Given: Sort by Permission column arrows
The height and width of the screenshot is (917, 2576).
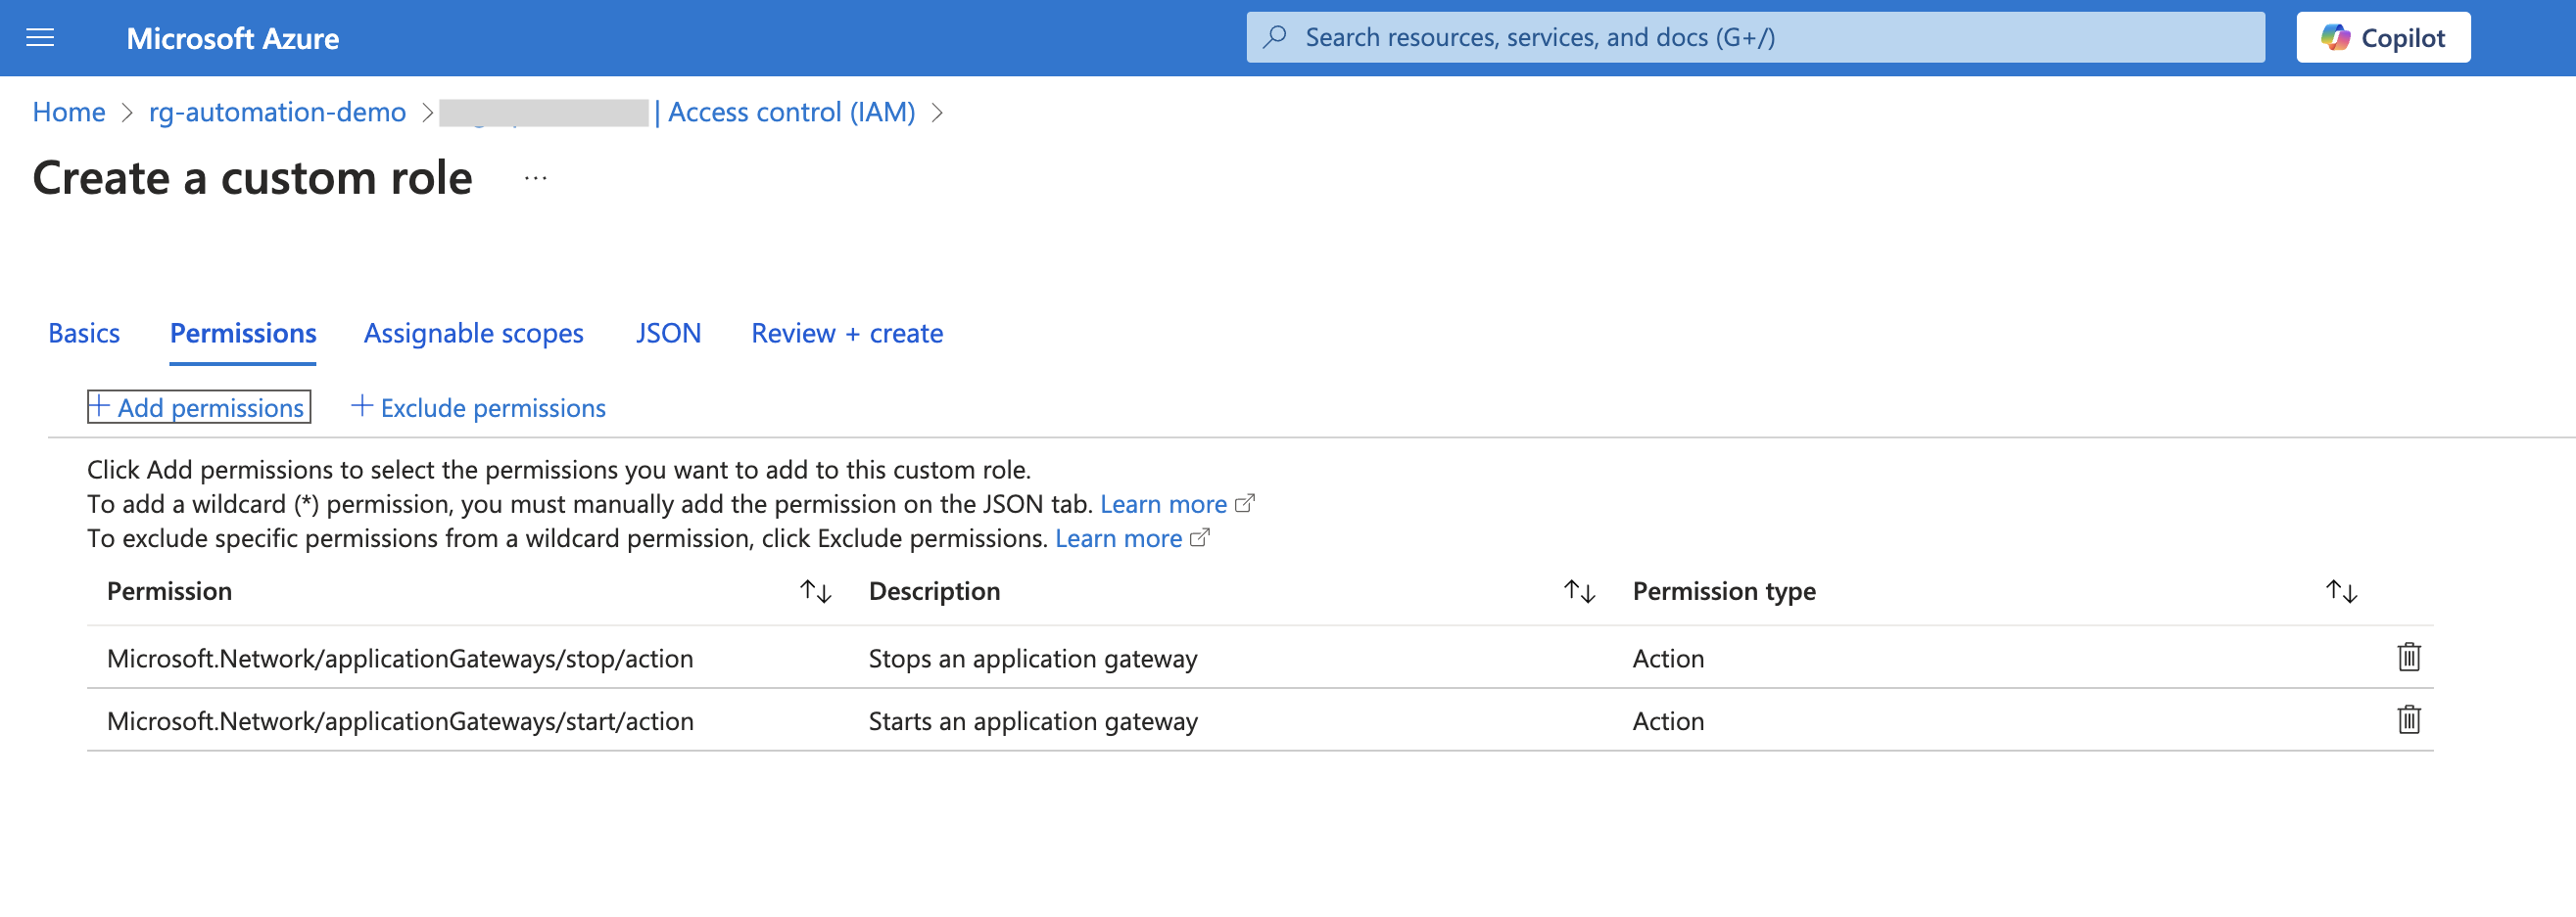Looking at the screenshot, I should click(x=816, y=591).
